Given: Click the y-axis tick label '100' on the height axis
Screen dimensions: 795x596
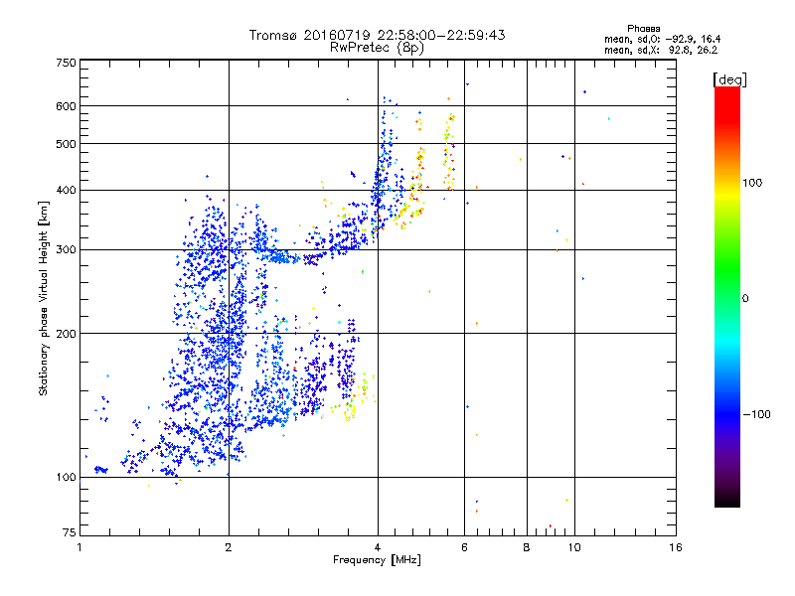Looking at the screenshot, I should 66,478.
